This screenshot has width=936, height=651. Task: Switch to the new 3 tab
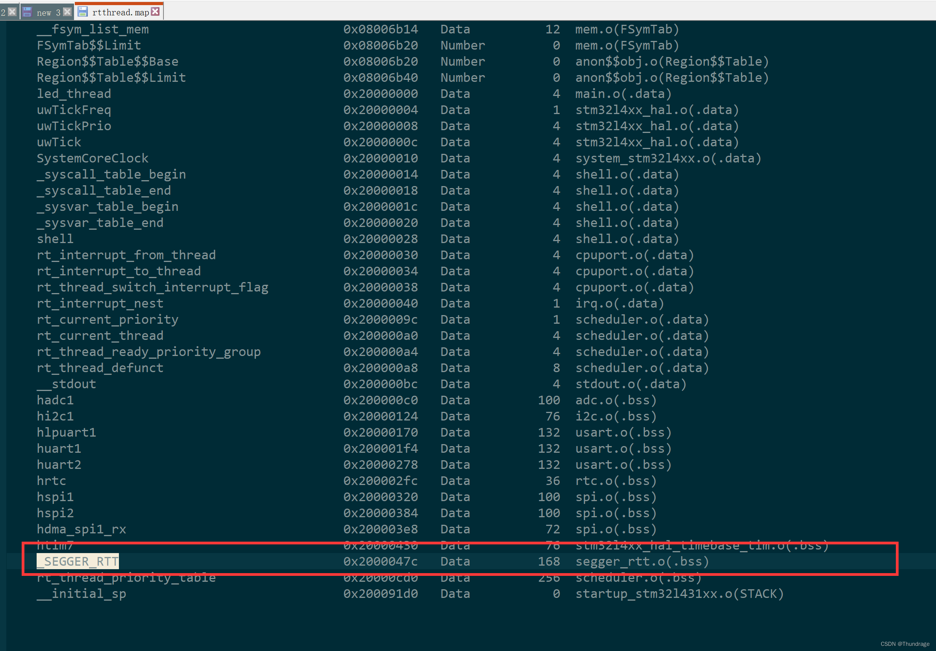point(48,13)
